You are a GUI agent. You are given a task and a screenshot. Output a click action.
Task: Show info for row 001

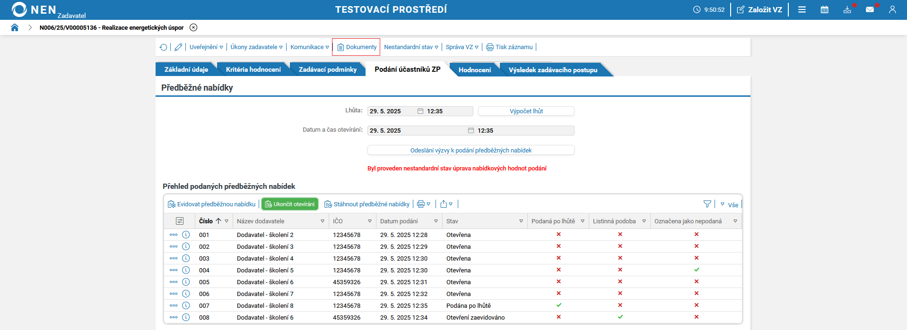click(x=186, y=235)
